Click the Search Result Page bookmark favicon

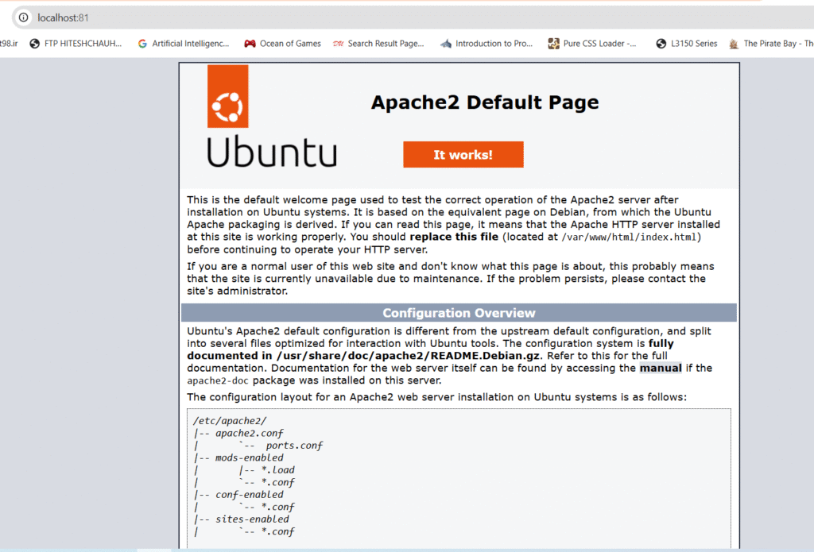[338, 44]
